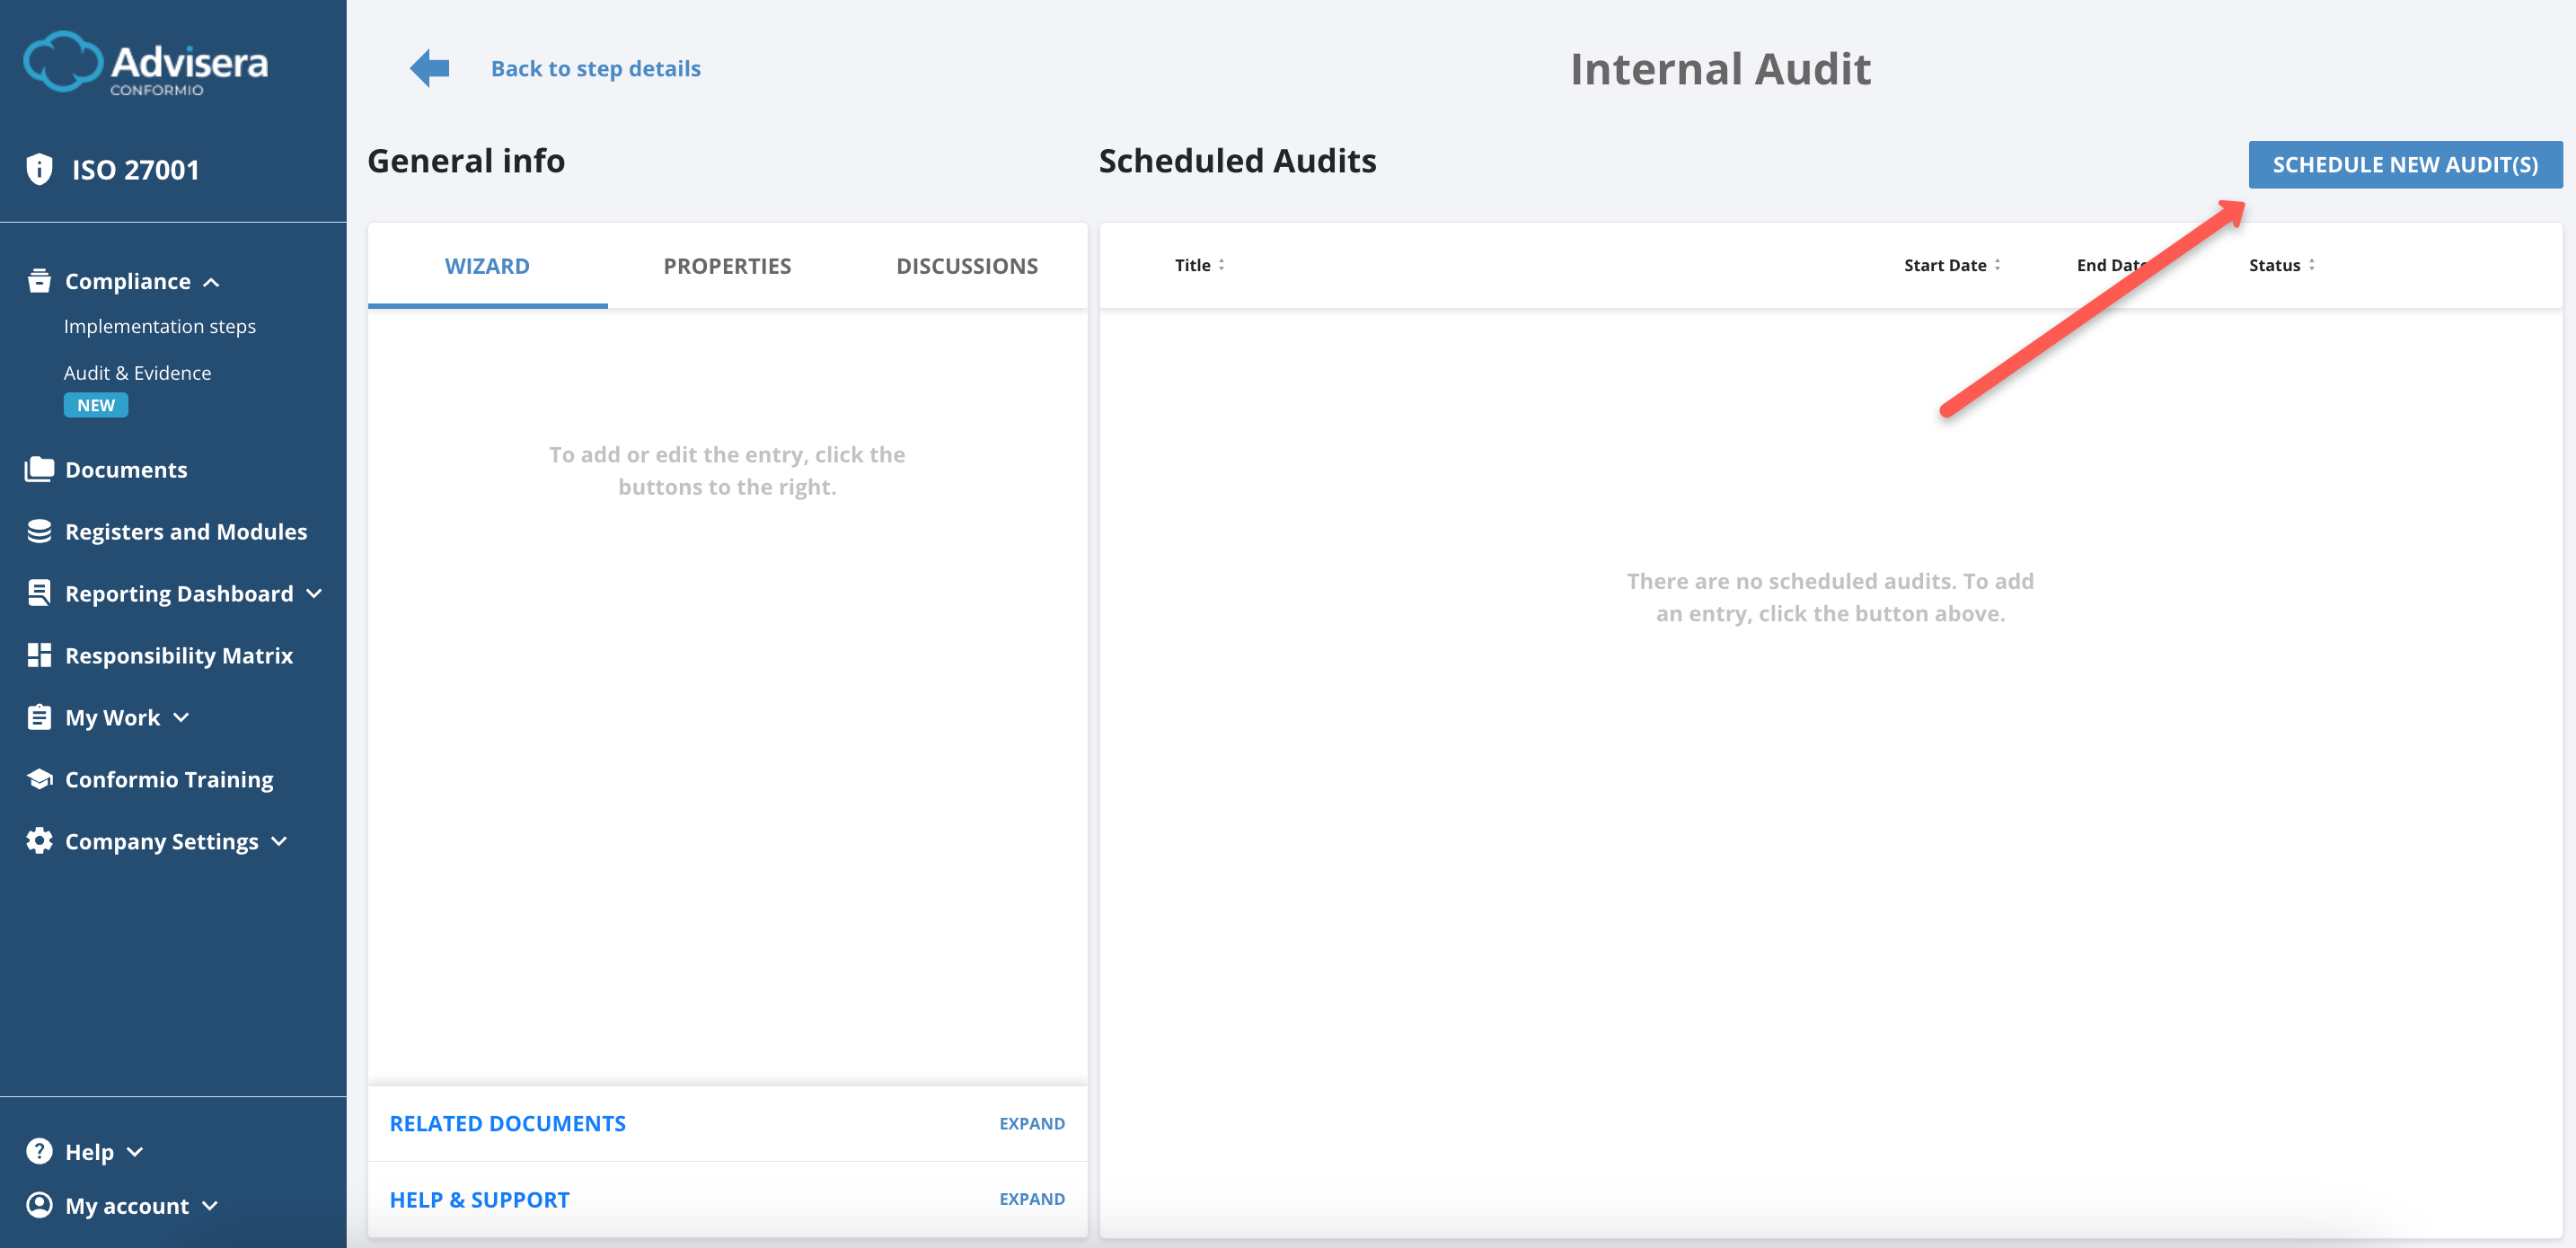This screenshot has width=2576, height=1248.
Task: Select the Conformio Training graduation cap icon
Action: click(38, 779)
